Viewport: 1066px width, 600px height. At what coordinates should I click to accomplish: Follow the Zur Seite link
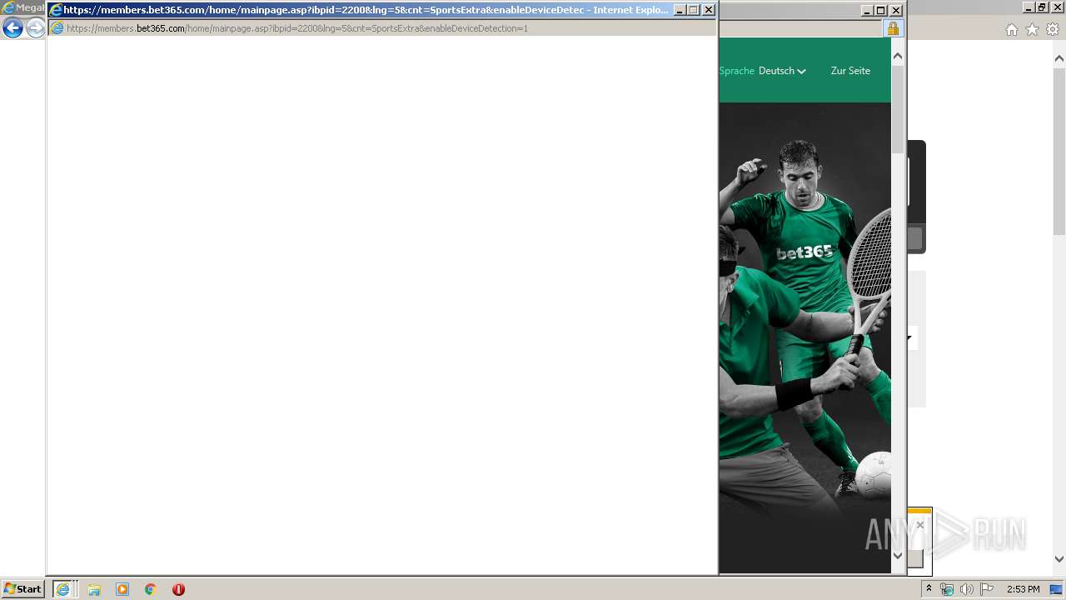tap(850, 71)
